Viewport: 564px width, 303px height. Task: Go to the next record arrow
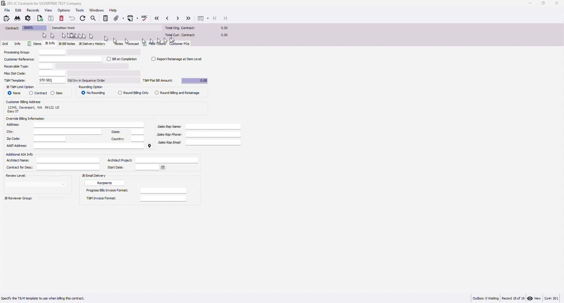click(x=178, y=19)
